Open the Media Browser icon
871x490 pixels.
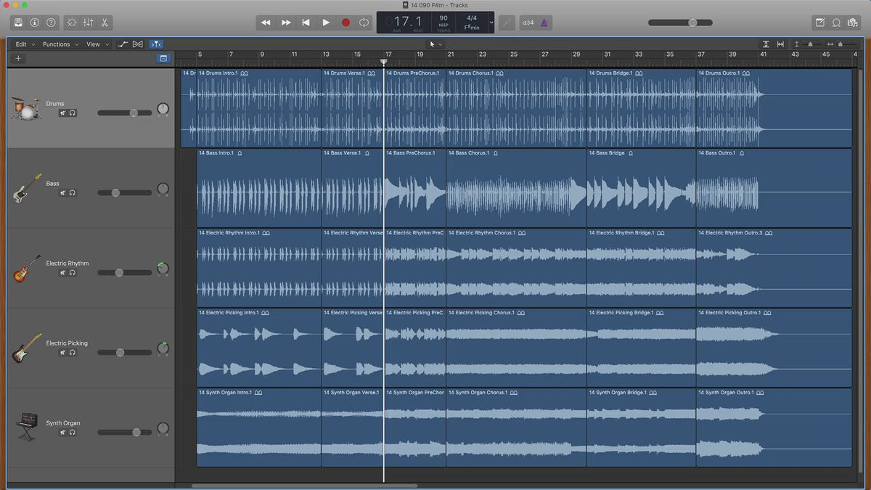click(x=853, y=23)
